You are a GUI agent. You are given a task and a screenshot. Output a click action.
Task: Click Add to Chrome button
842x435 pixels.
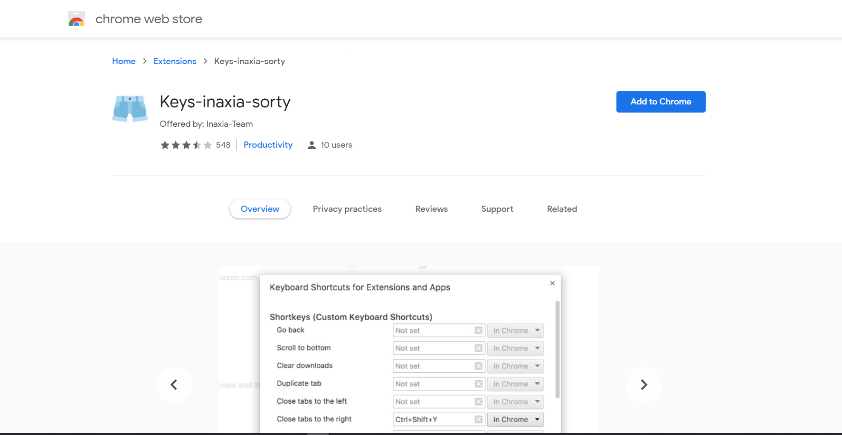click(661, 102)
